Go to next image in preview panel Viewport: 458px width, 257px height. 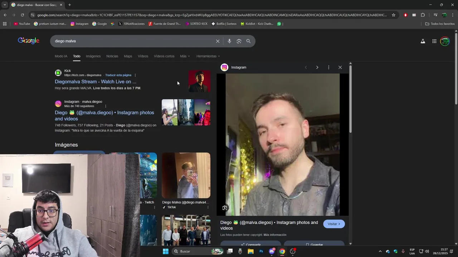tap(317, 67)
